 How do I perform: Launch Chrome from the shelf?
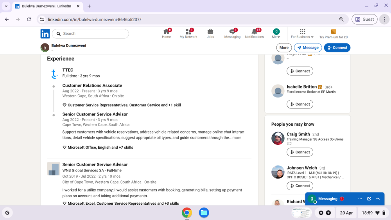click(x=187, y=213)
